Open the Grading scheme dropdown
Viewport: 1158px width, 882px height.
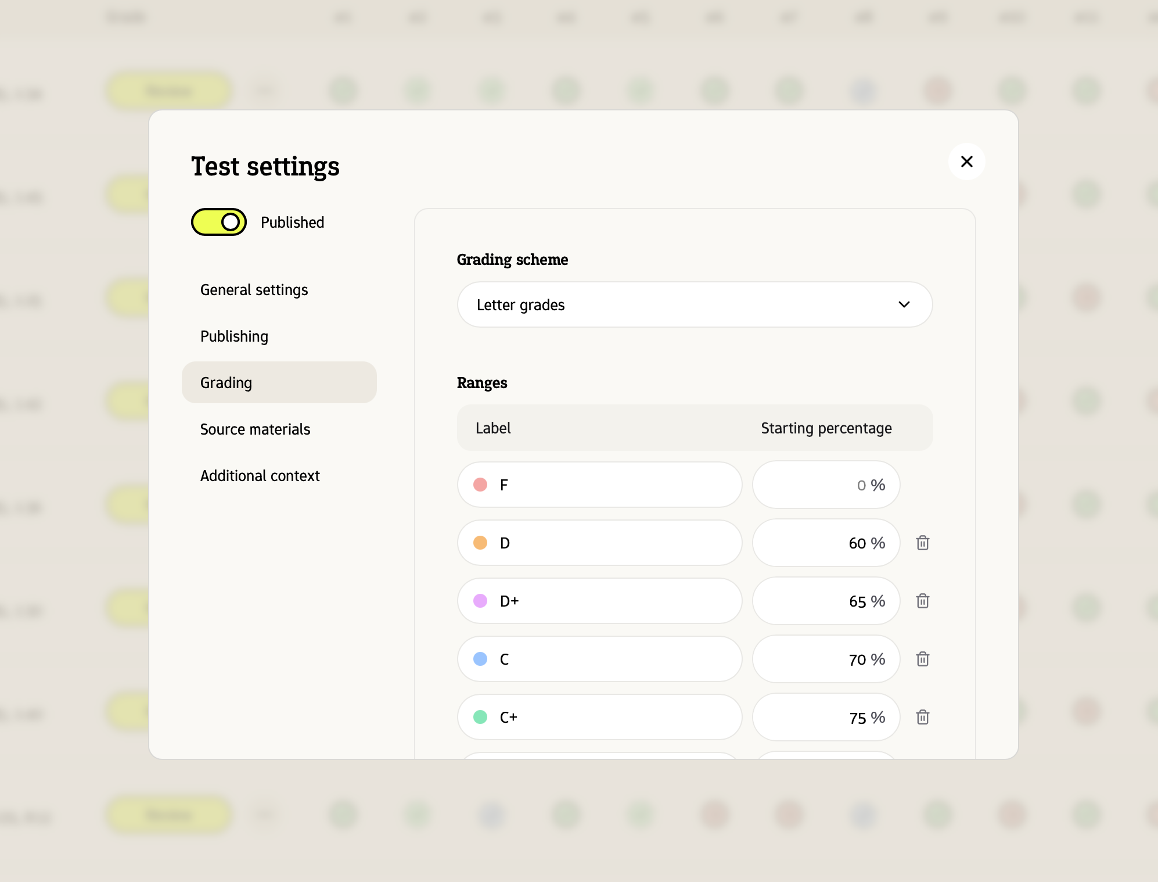(694, 304)
